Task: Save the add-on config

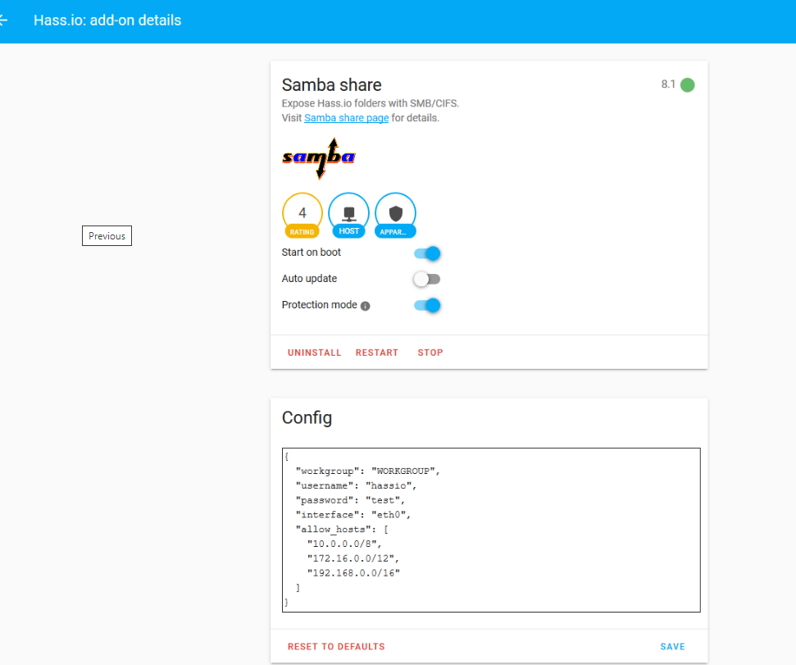Action: pos(672,646)
